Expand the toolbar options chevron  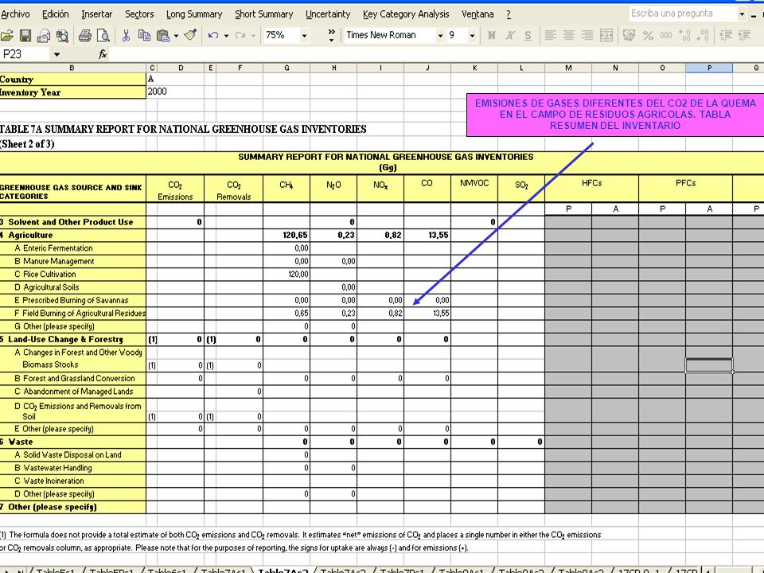point(331,35)
